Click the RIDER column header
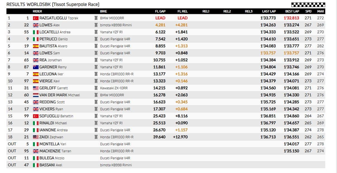337x173 pixels. tap(37, 11)
